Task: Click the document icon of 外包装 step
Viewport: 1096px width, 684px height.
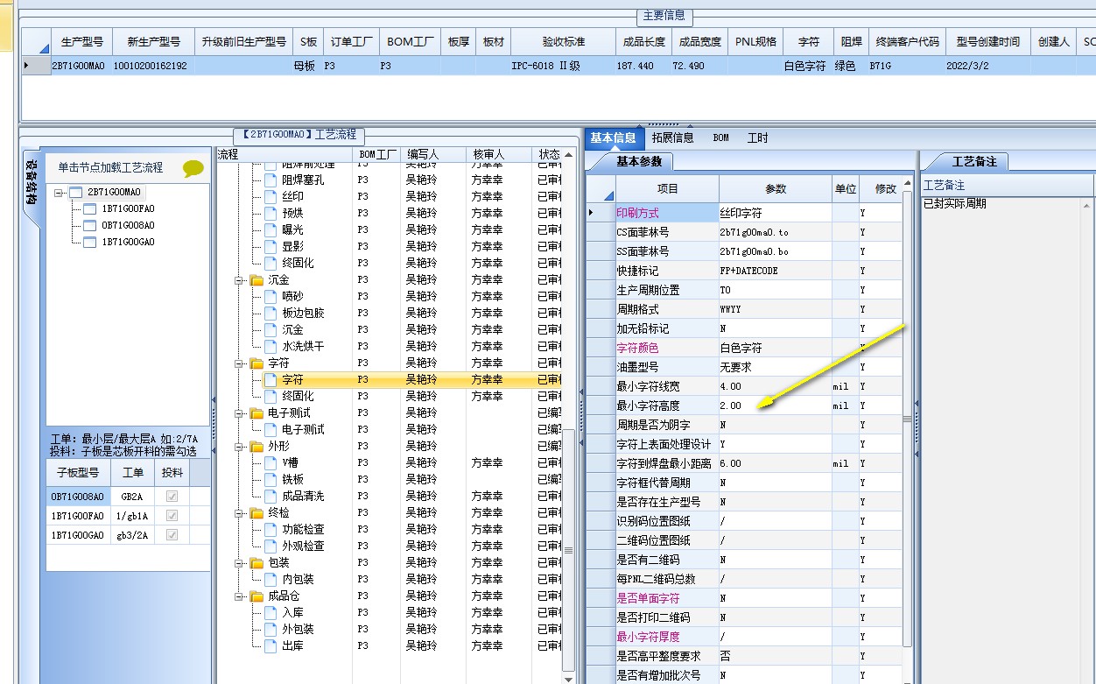Action: pyautogui.click(x=270, y=629)
